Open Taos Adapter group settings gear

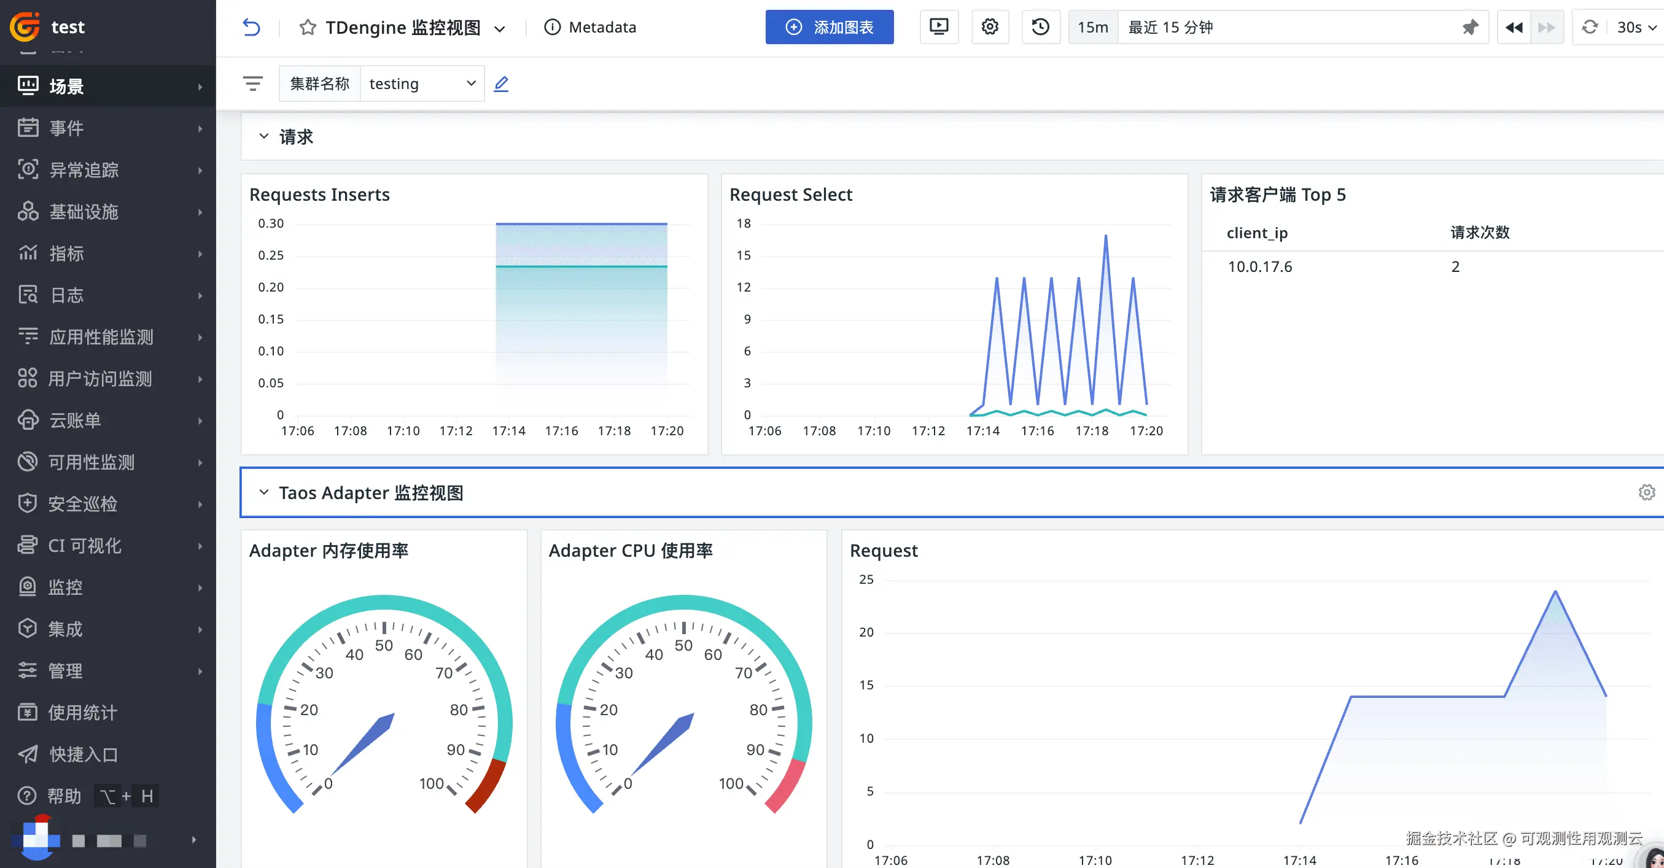tap(1647, 492)
